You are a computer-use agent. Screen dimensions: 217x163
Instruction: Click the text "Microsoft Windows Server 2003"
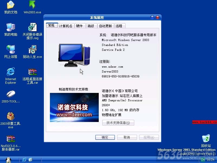[125, 40]
